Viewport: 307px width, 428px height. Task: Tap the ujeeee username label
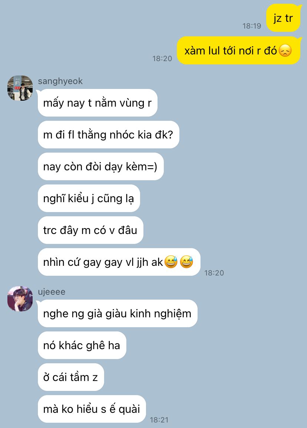52,292
